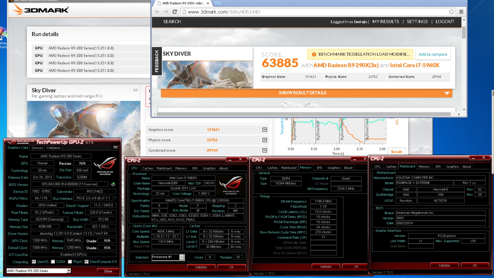The height and width of the screenshot is (278, 494).
Task: Reload the 3dmark.com page
Action: (175, 12)
